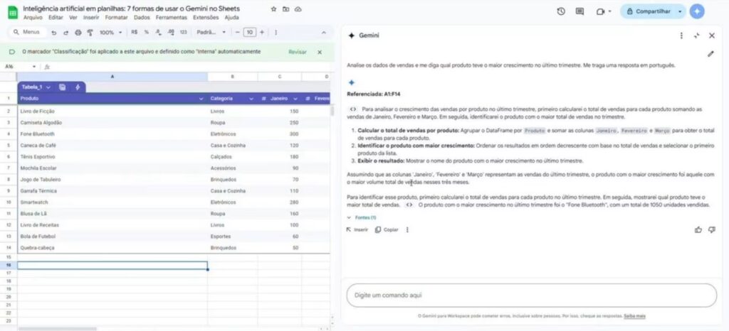This screenshot has height=331, width=729.
Task: Give thumbs up to Gemini response
Action: pyautogui.click(x=698, y=229)
